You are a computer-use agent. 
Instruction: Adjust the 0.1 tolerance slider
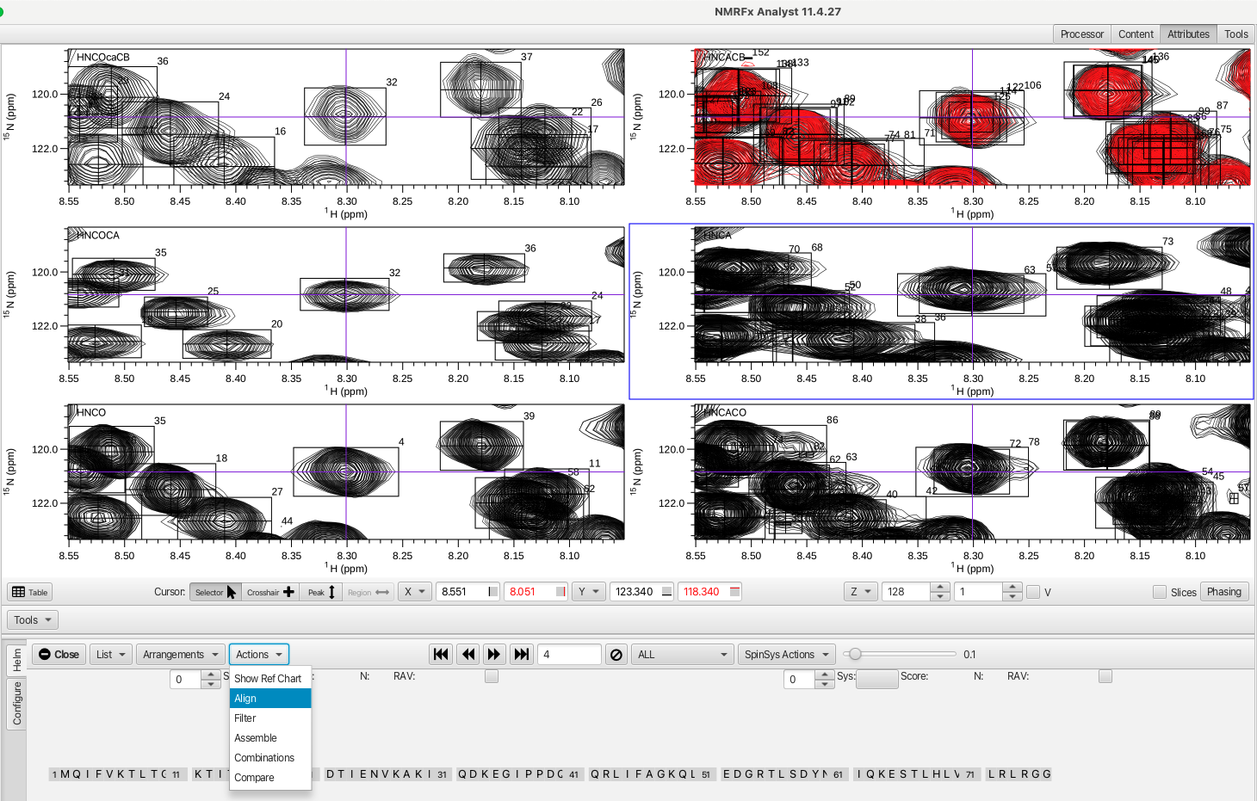coord(855,654)
